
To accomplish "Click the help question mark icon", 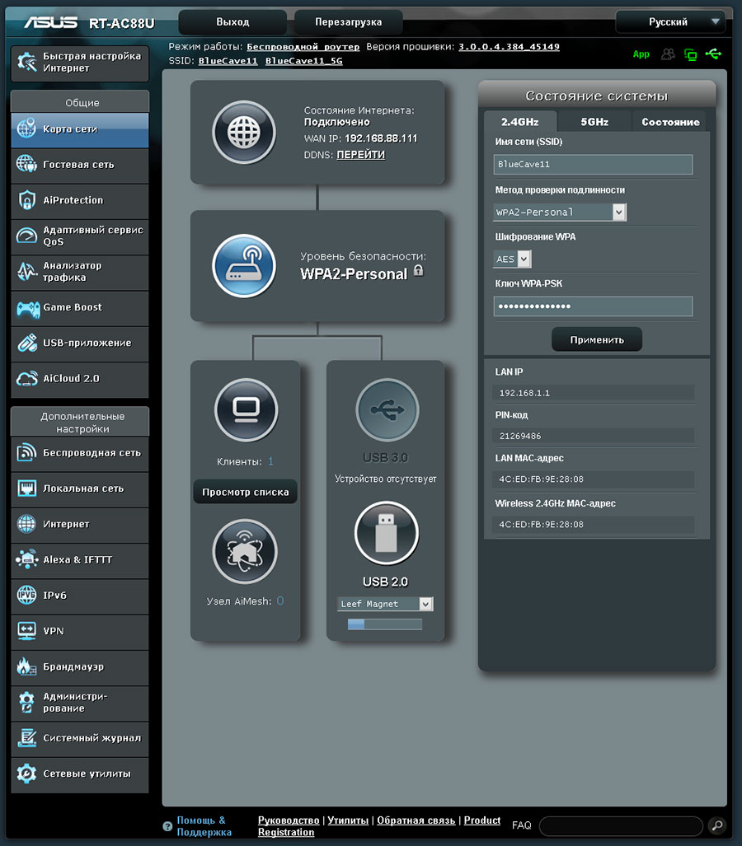I will tap(167, 826).
